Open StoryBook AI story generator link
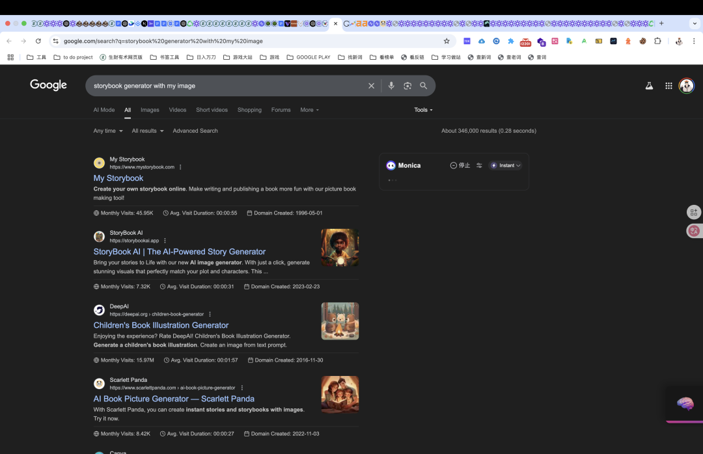703x454 pixels. [x=180, y=252]
